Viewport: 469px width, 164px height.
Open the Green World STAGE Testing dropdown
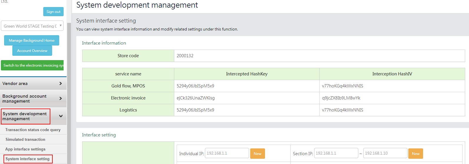[32, 26]
